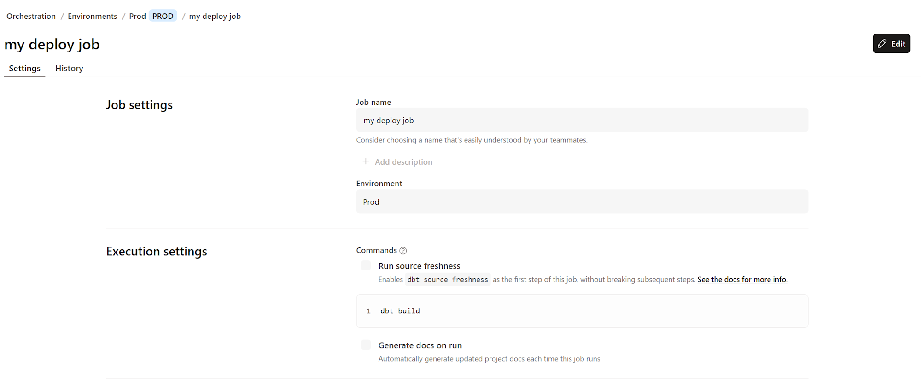Focus the Job name input field
Image resolution: width=921 pixels, height=385 pixels.
pos(582,120)
